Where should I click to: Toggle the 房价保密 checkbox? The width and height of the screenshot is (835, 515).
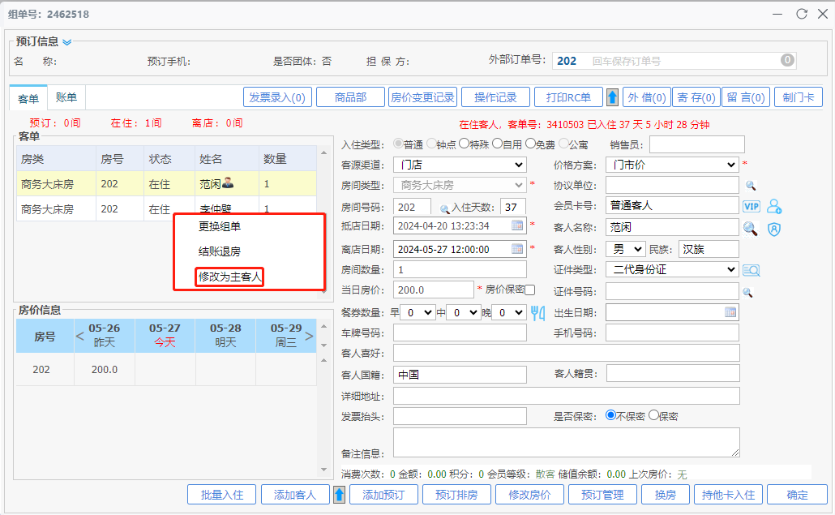pos(529,290)
